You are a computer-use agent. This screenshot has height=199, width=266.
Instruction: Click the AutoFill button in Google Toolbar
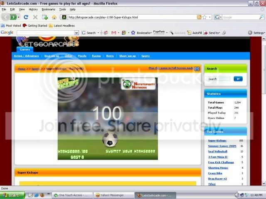click(195, 33)
